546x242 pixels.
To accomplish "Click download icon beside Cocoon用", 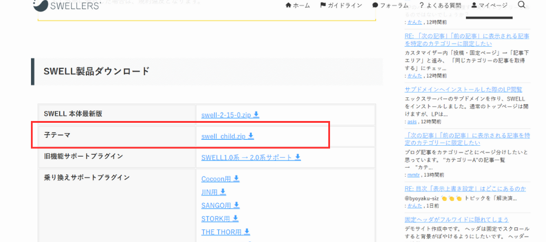I will tap(237, 178).
